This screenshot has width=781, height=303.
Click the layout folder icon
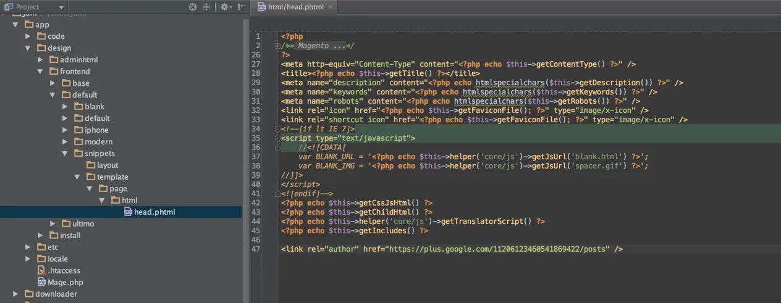click(91, 165)
